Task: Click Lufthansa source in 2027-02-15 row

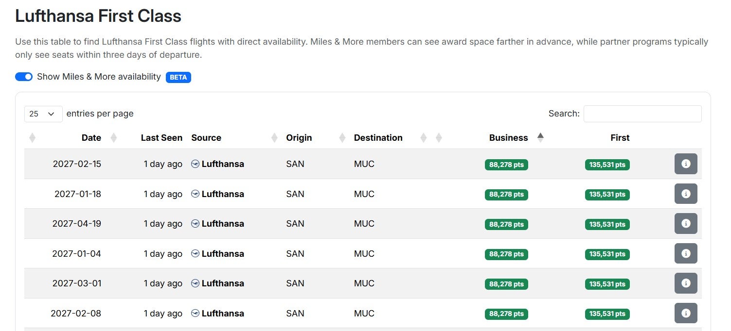Action: pyautogui.click(x=217, y=164)
